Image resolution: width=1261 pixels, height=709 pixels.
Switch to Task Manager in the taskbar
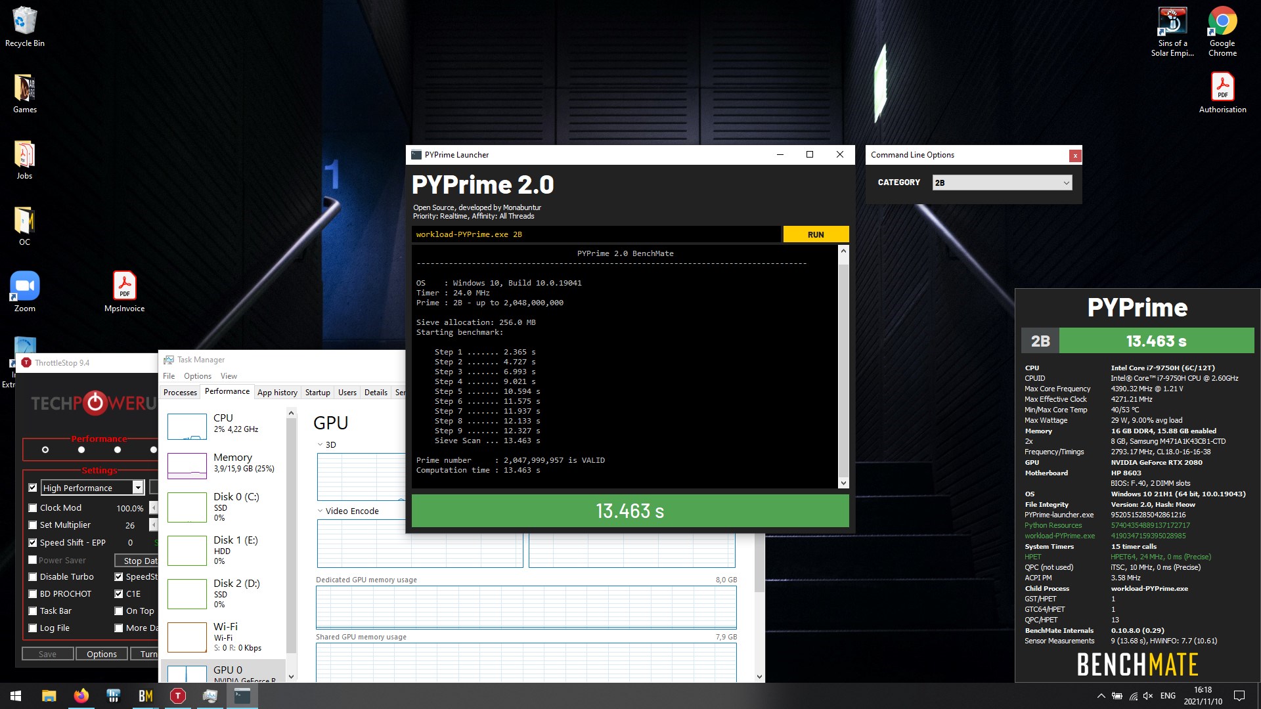[210, 696]
